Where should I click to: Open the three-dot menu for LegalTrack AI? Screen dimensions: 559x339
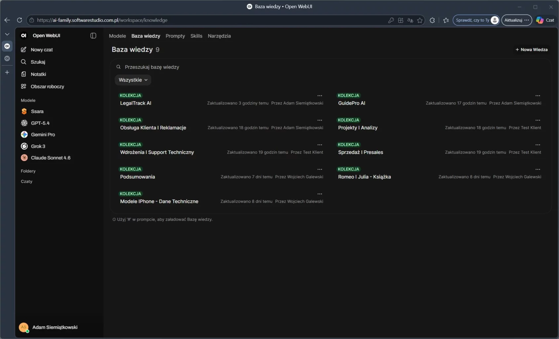320,96
